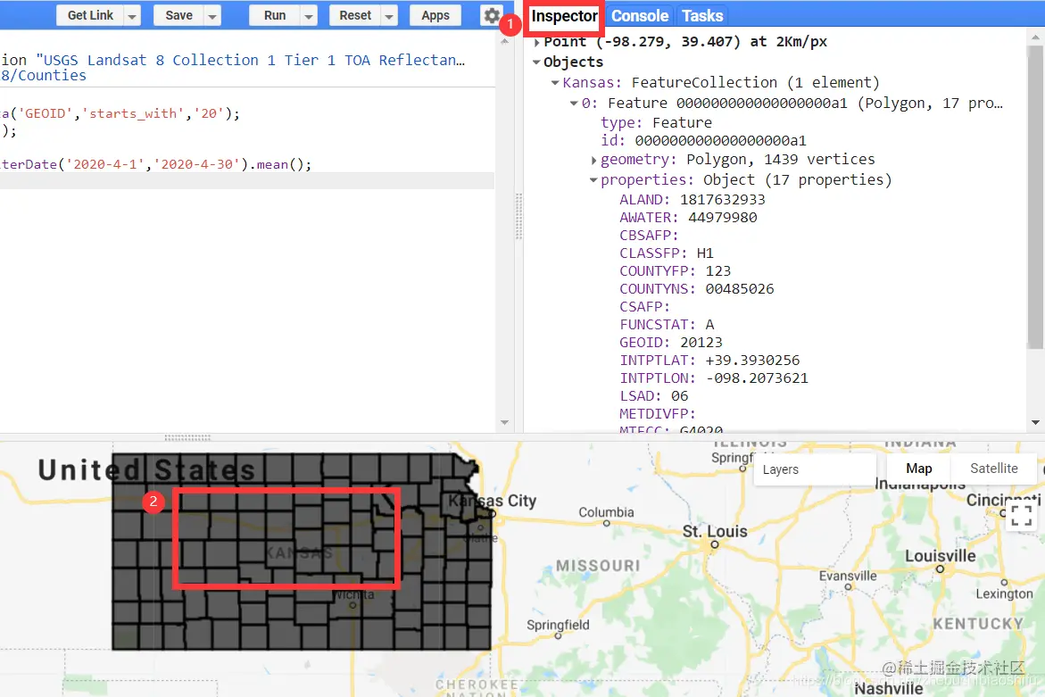The height and width of the screenshot is (697, 1045).
Task: Toggle fullscreen map view icon
Action: pos(1021,515)
